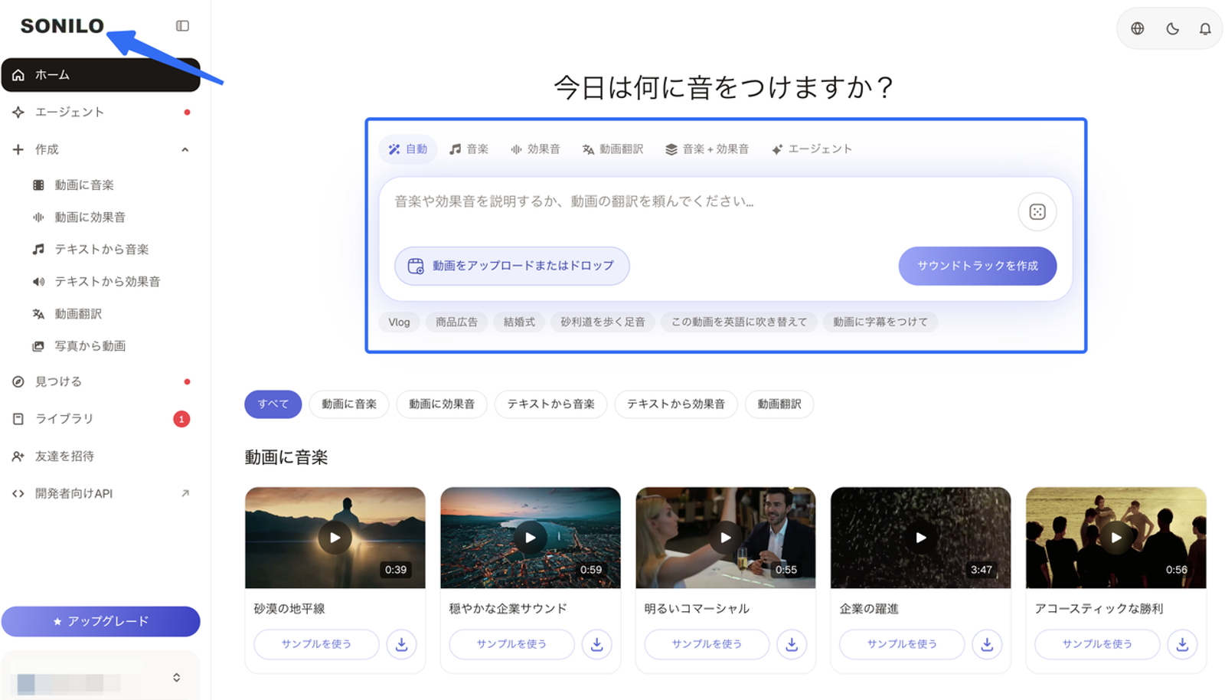1225x700 pixels.
Task: Click the SONILO logo
Action: click(x=62, y=26)
